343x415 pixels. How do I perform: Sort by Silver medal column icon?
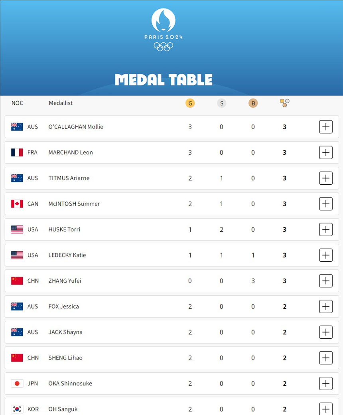click(222, 103)
